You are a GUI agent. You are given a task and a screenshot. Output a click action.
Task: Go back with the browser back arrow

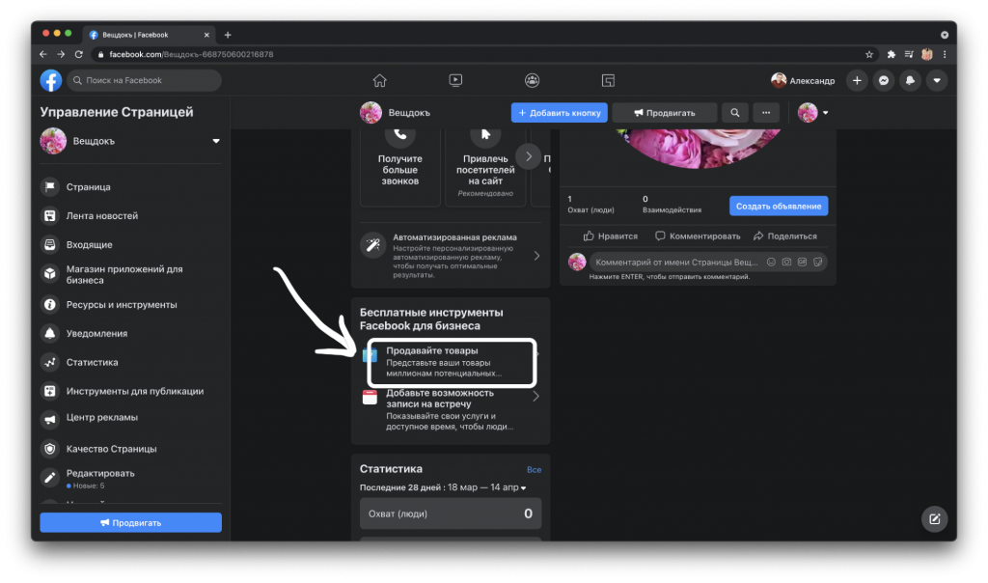coord(42,54)
